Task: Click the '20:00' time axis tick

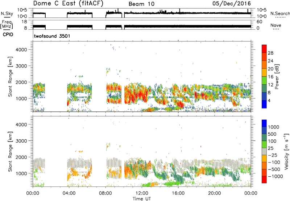Action: pos(214,193)
